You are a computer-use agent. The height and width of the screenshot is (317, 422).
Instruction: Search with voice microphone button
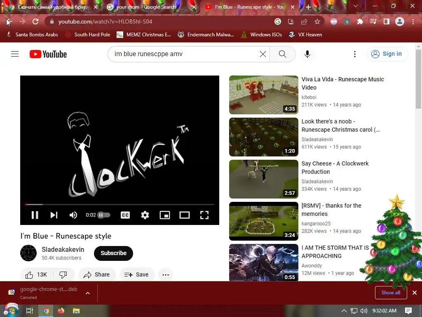pyautogui.click(x=307, y=54)
